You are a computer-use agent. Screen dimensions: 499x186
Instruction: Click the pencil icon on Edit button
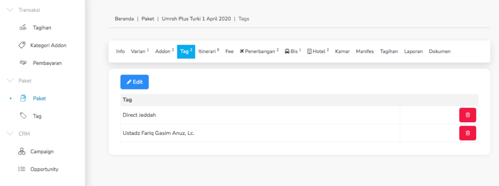tap(129, 82)
